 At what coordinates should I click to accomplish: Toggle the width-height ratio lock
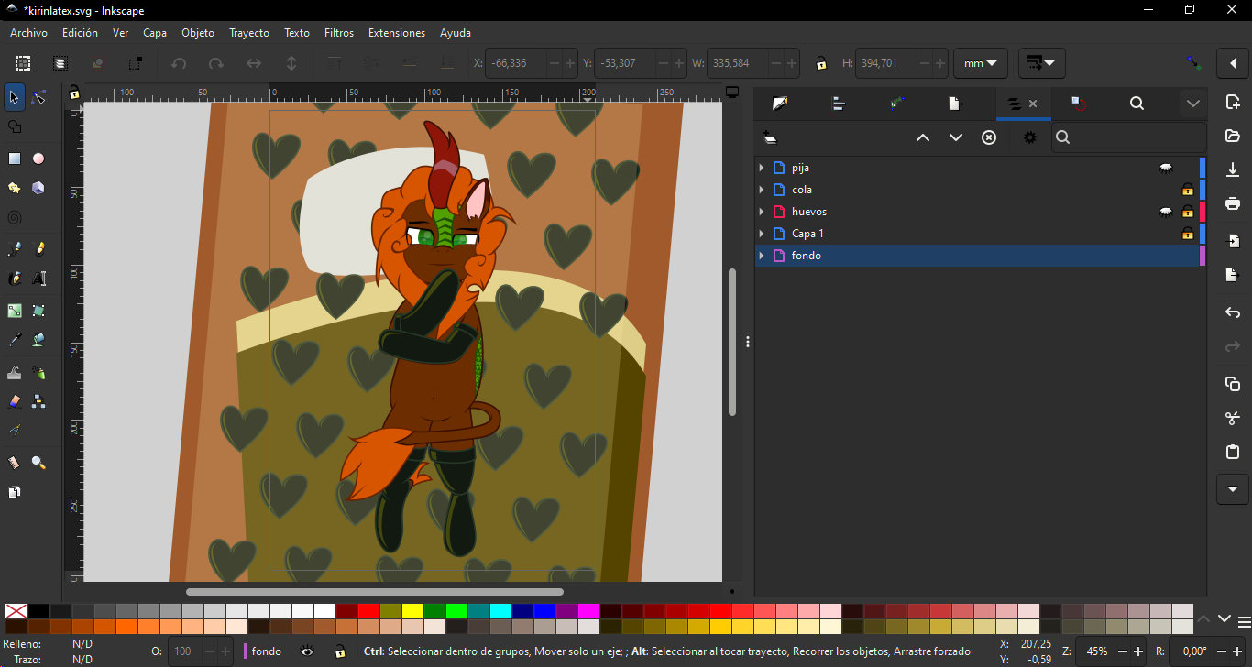[821, 63]
